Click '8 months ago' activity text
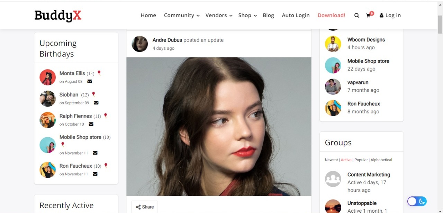The width and height of the screenshot is (443, 213). tap(363, 111)
